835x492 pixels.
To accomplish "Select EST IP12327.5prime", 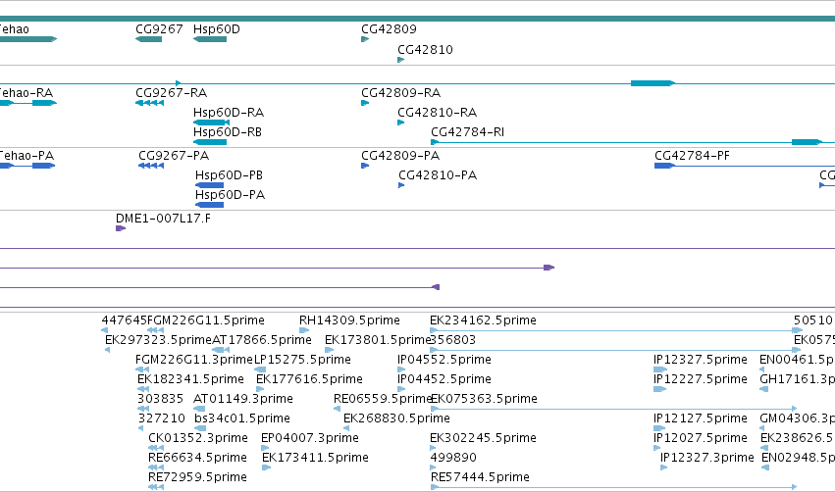I will click(701, 360).
